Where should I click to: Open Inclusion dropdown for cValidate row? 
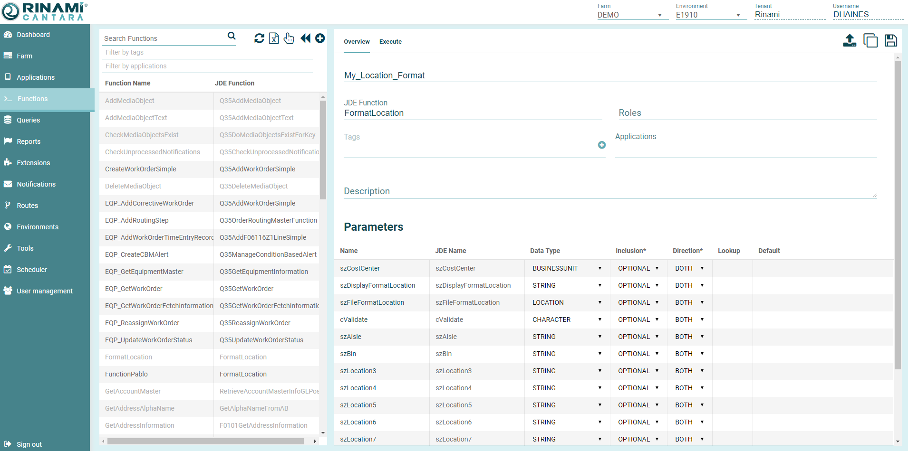click(x=638, y=320)
